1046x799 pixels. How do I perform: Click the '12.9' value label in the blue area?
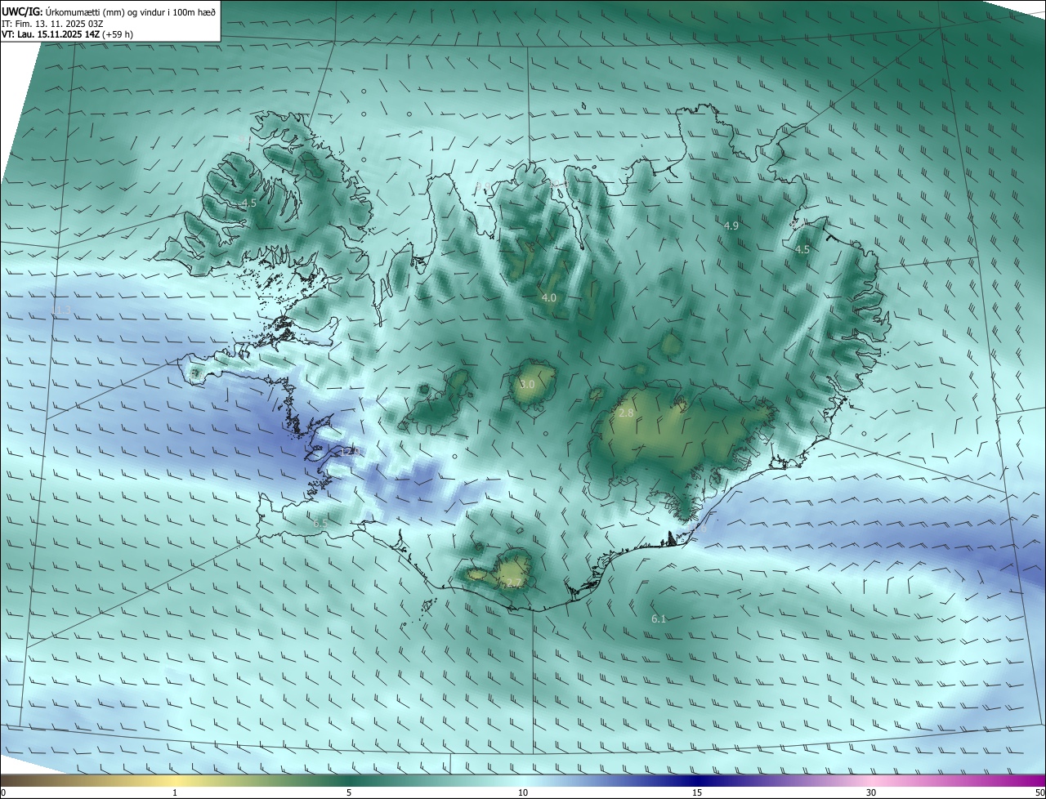[x=351, y=451]
